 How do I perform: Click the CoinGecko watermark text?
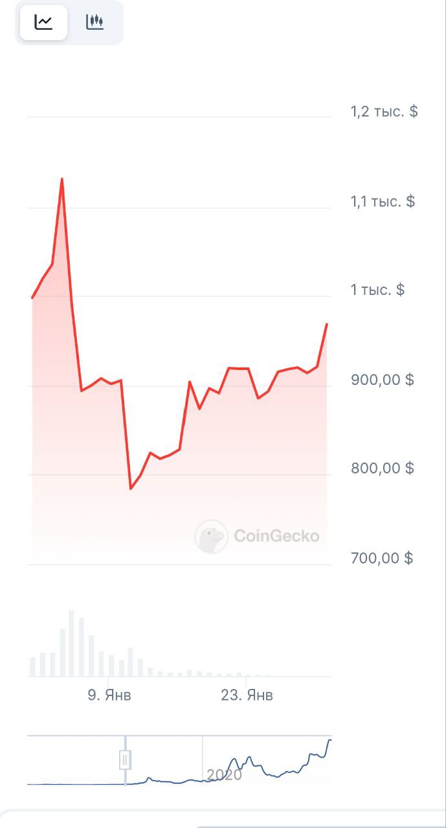(276, 536)
